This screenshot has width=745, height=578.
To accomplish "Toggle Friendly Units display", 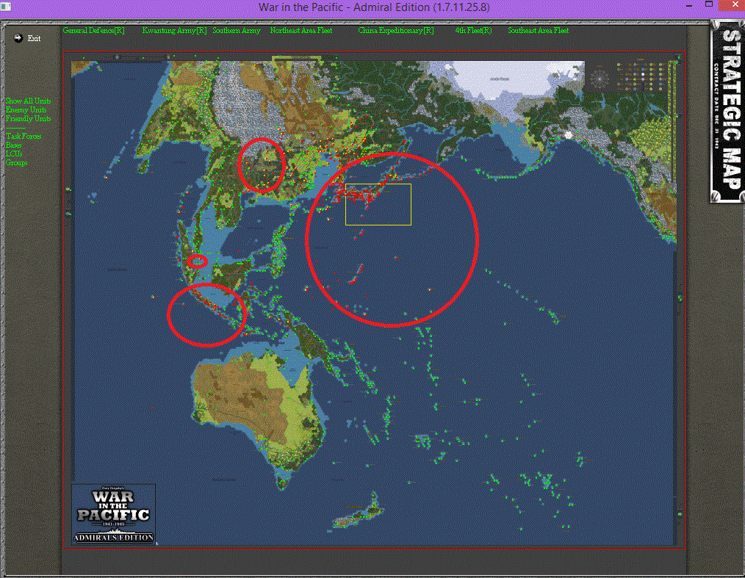I will click(28, 119).
